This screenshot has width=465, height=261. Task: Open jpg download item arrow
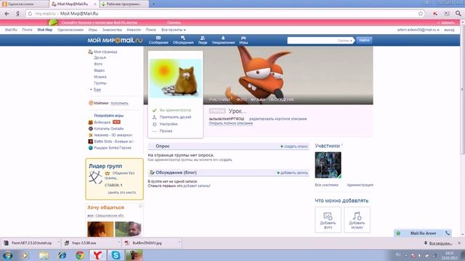point(179,243)
